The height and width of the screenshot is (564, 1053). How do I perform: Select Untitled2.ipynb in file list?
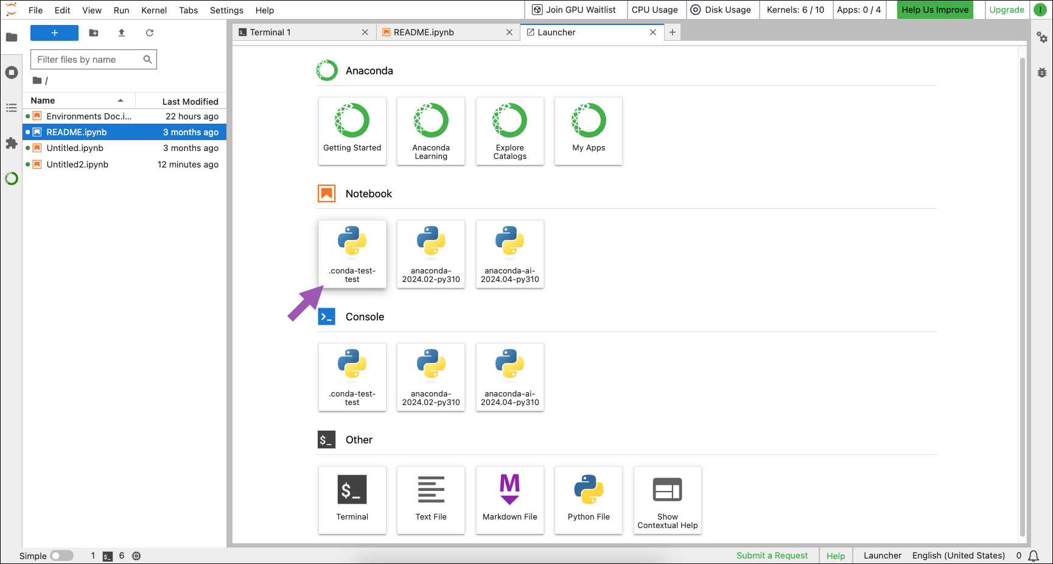[125, 164]
